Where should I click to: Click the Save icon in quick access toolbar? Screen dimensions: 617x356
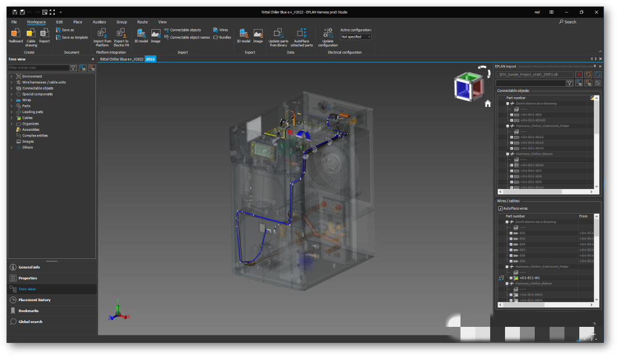(x=14, y=12)
